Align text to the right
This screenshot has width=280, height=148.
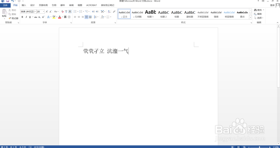(x=83, y=17)
